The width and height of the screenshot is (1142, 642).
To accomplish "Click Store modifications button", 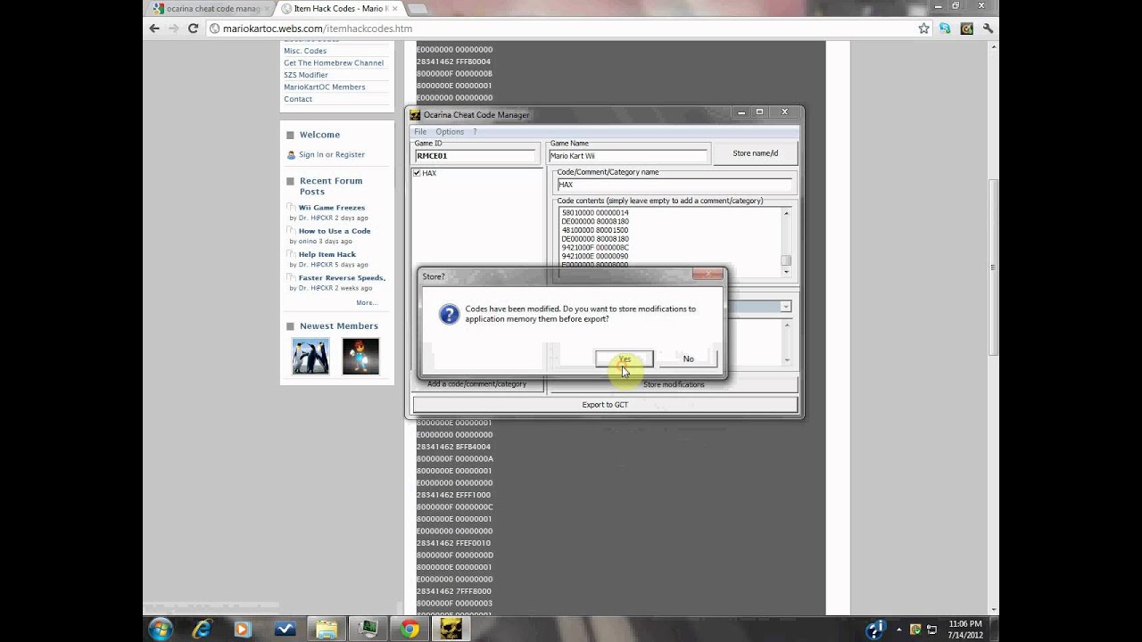I will tap(674, 384).
